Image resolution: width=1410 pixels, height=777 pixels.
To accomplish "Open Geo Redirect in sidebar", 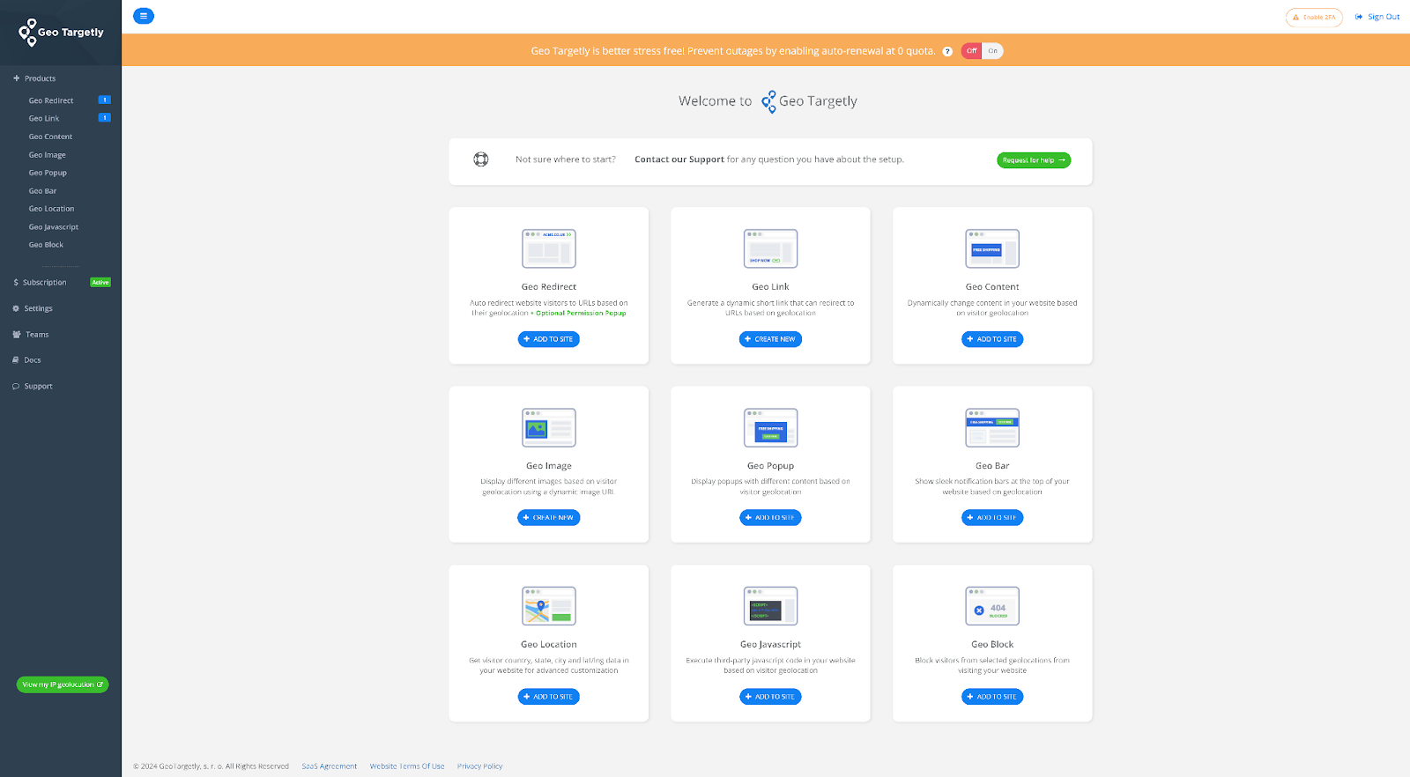I will (x=51, y=100).
